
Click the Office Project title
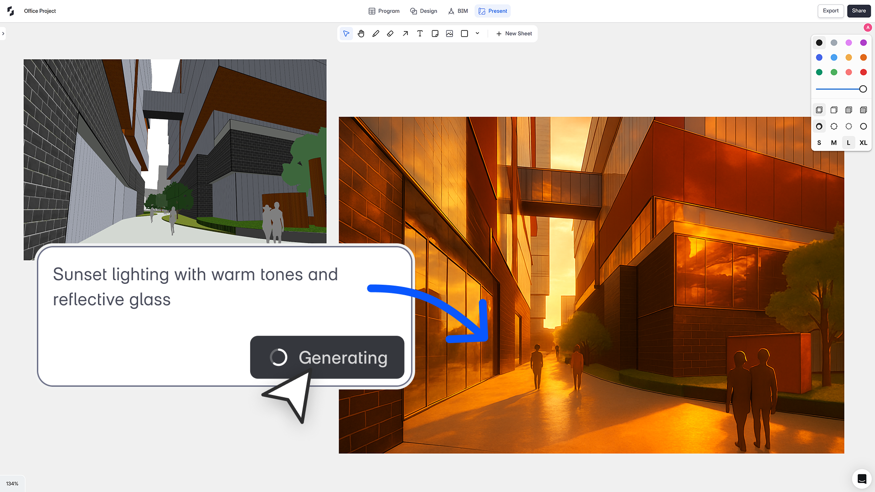pos(40,11)
